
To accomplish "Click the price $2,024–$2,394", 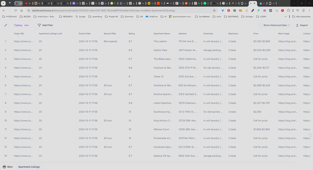I will (262, 50).
